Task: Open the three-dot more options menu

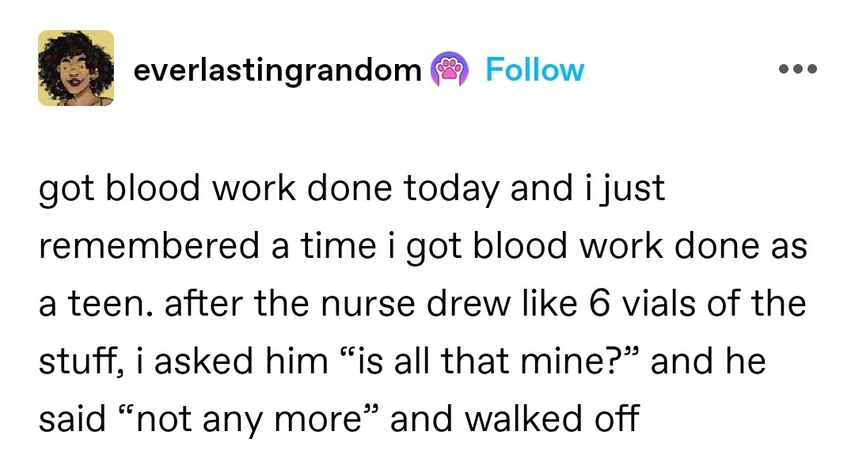Action: 796,70
